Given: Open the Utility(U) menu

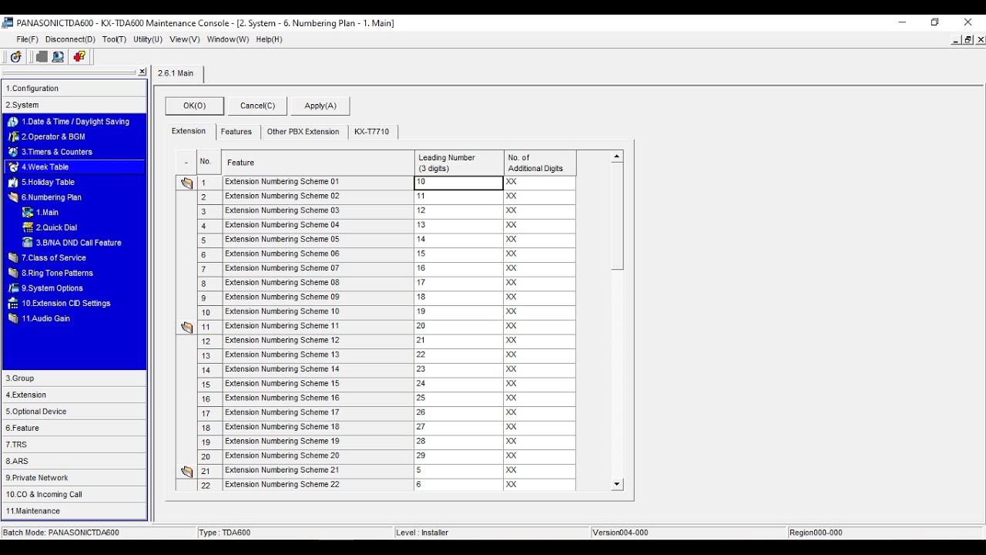Looking at the screenshot, I should 148,39.
